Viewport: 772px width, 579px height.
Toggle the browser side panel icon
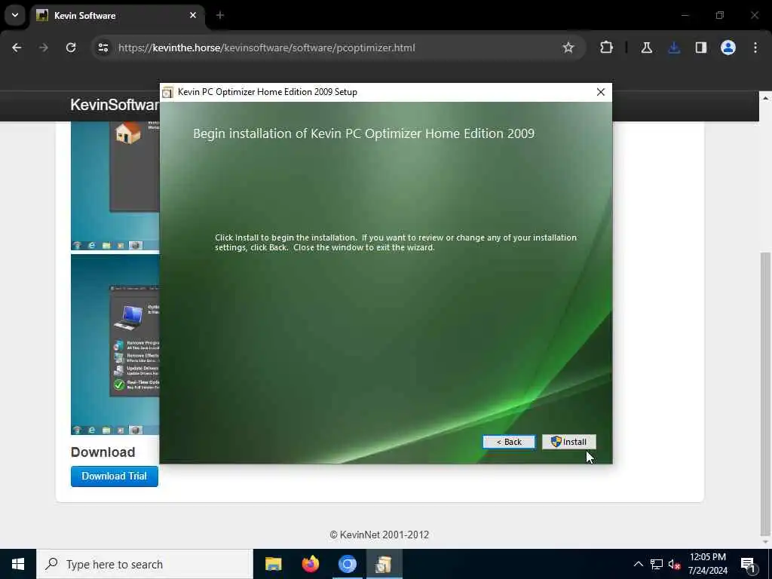click(x=701, y=47)
